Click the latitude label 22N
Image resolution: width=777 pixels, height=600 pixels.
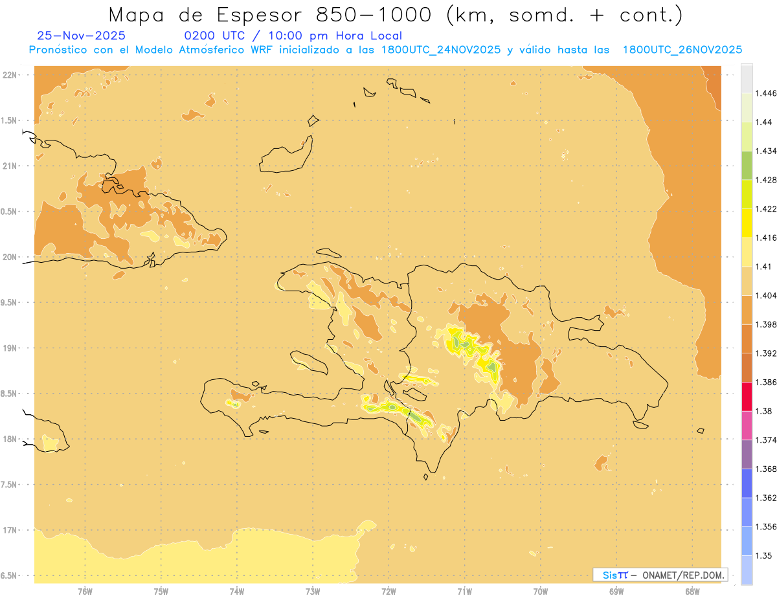click(x=10, y=74)
